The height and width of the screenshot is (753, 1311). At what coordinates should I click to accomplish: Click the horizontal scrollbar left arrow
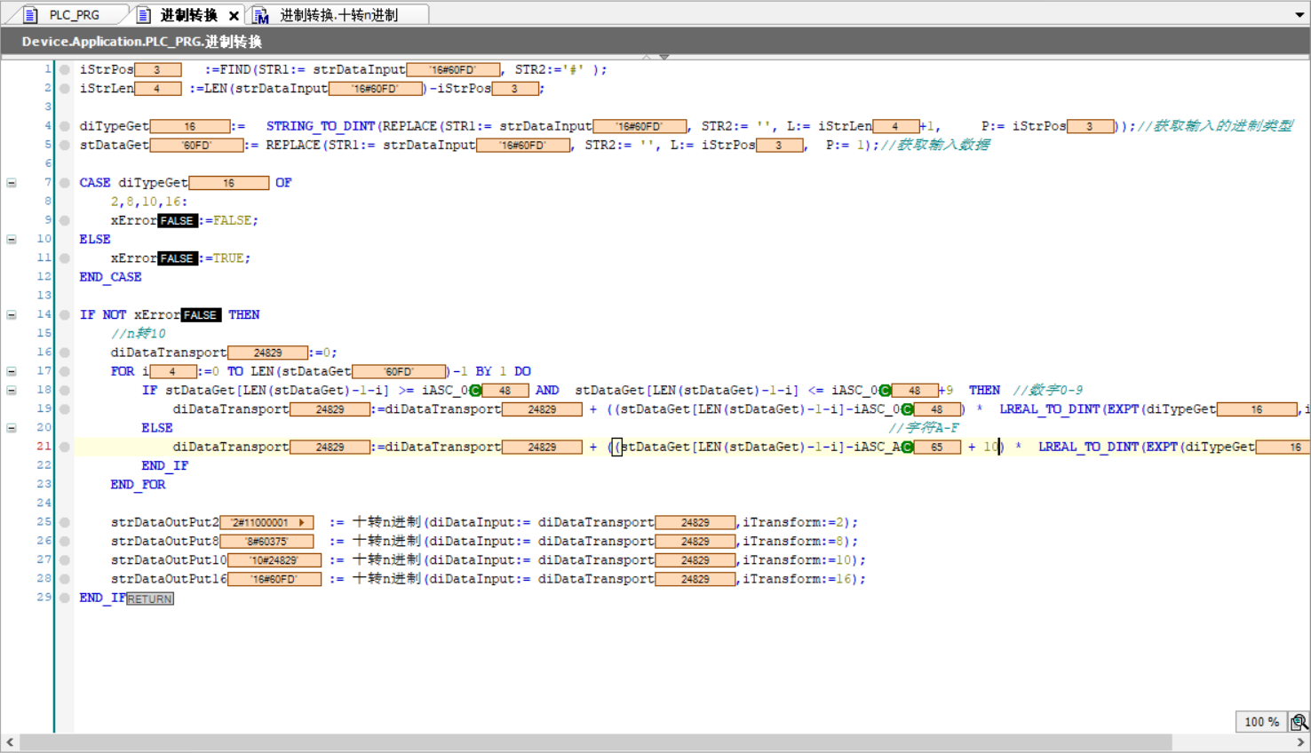pyautogui.click(x=10, y=742)
